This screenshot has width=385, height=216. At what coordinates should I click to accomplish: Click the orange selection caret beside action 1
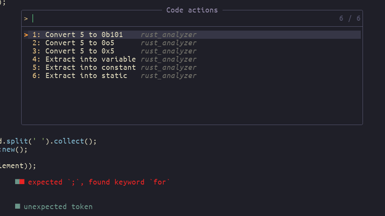click(x=26, y=34)
